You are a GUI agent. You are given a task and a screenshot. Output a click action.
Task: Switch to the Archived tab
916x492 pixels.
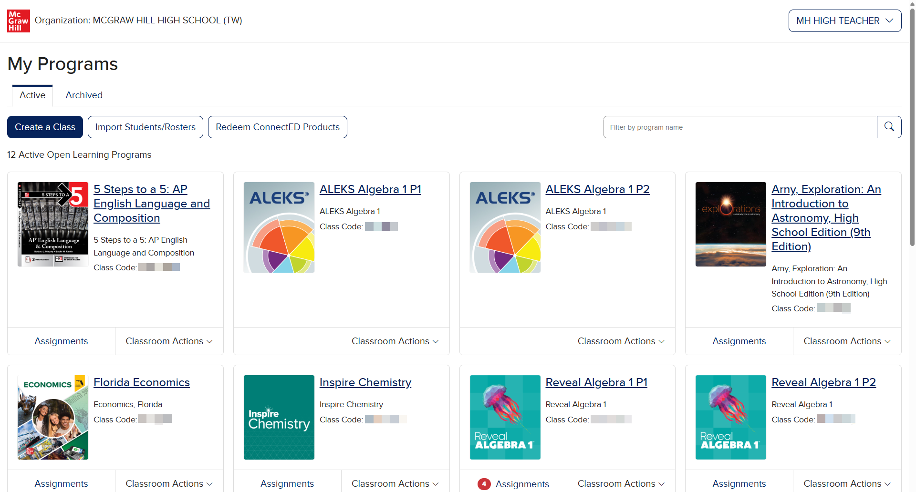pyautogui.click(x=84, y=95)
